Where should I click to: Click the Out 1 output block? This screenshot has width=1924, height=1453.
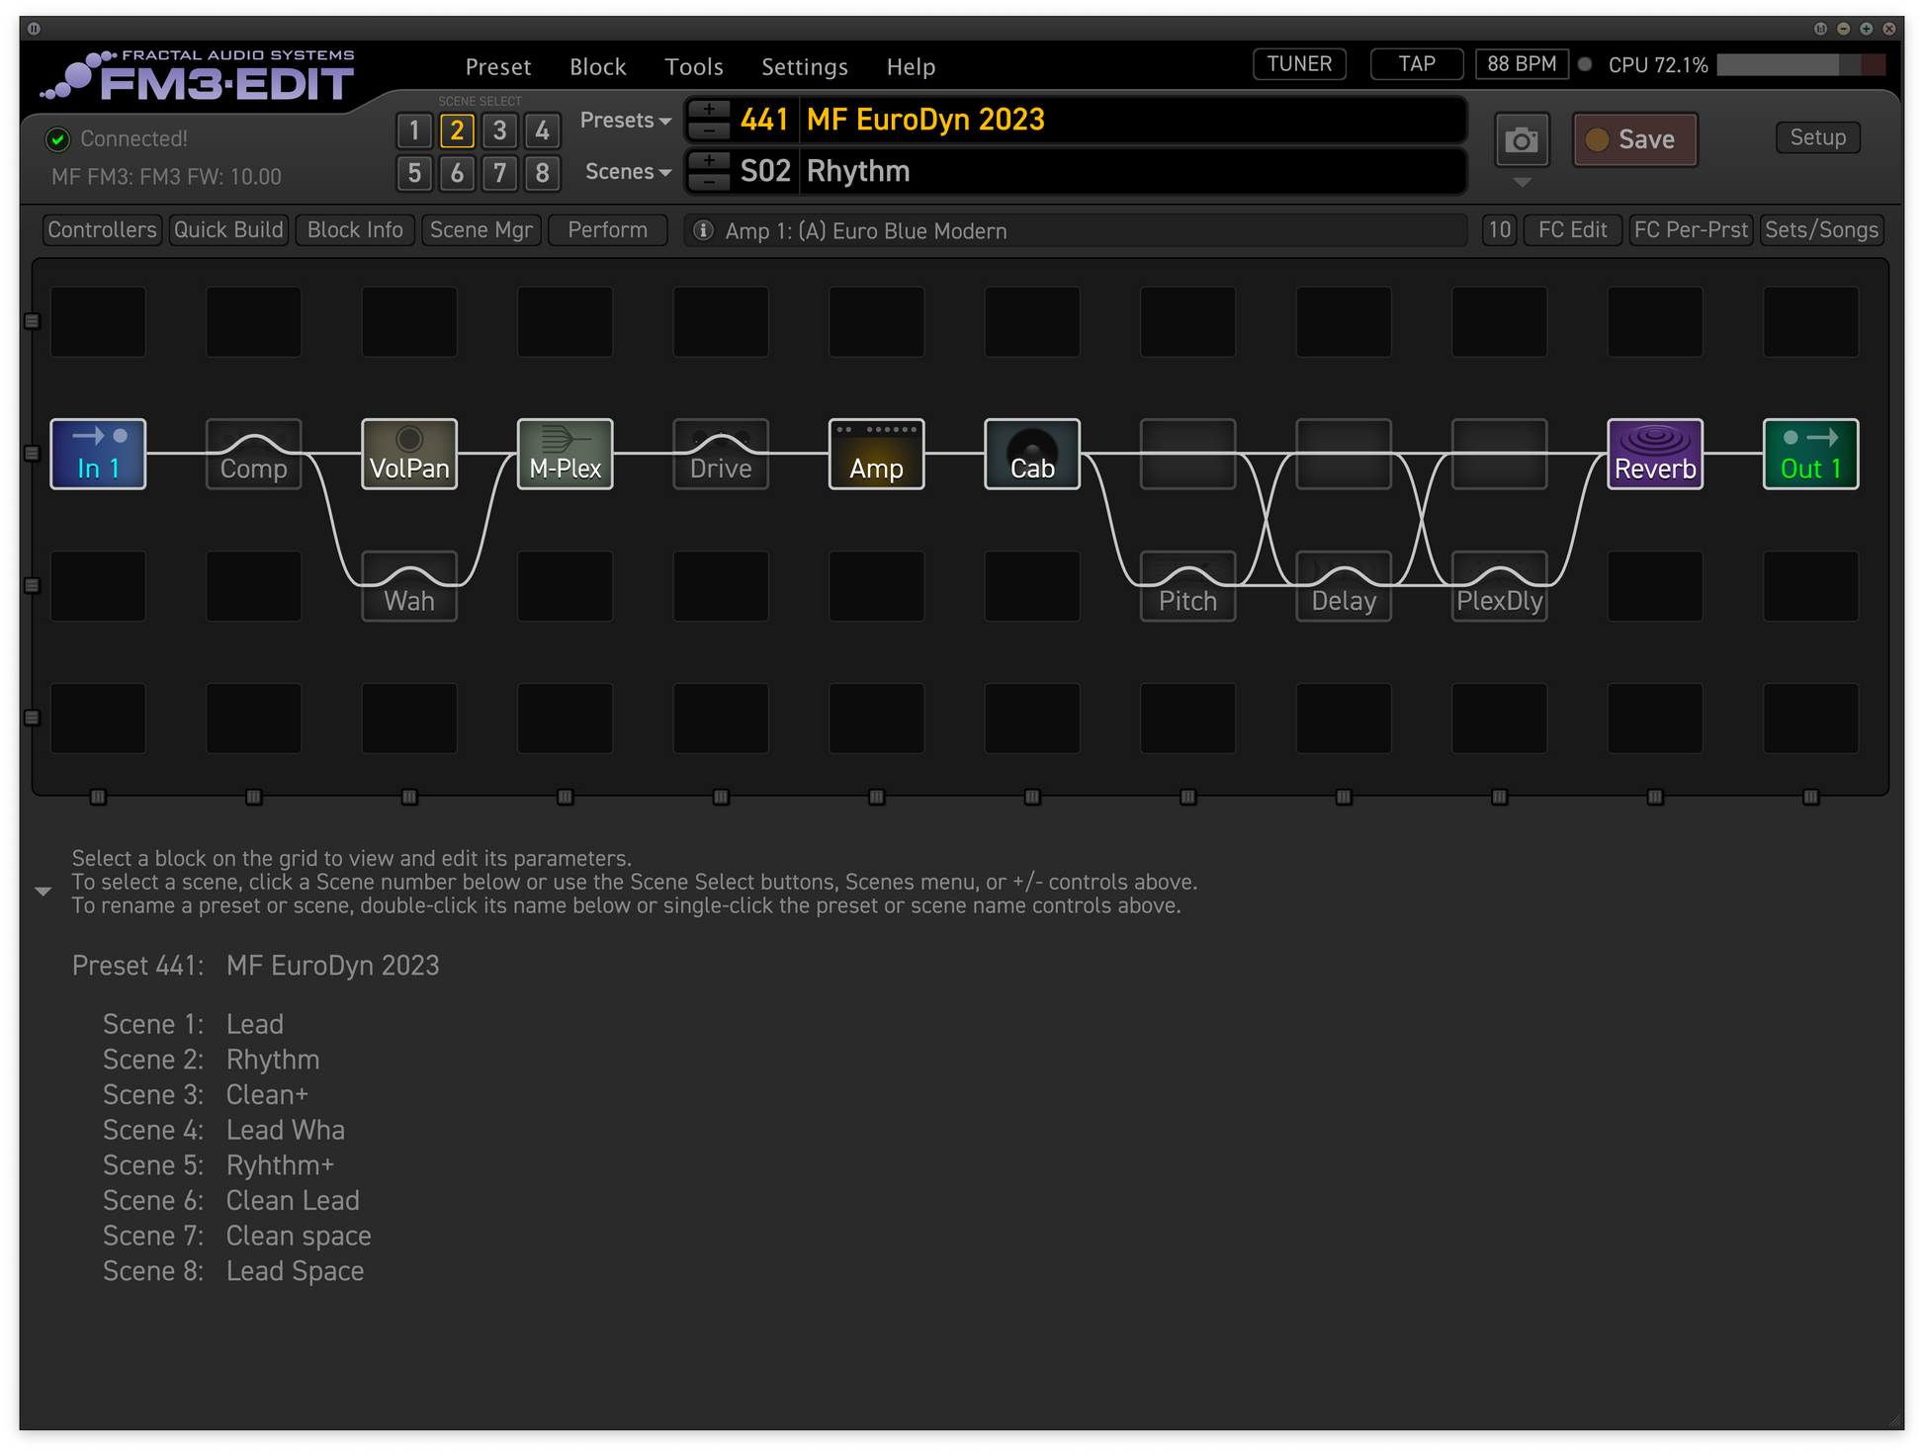(1809, 454)
